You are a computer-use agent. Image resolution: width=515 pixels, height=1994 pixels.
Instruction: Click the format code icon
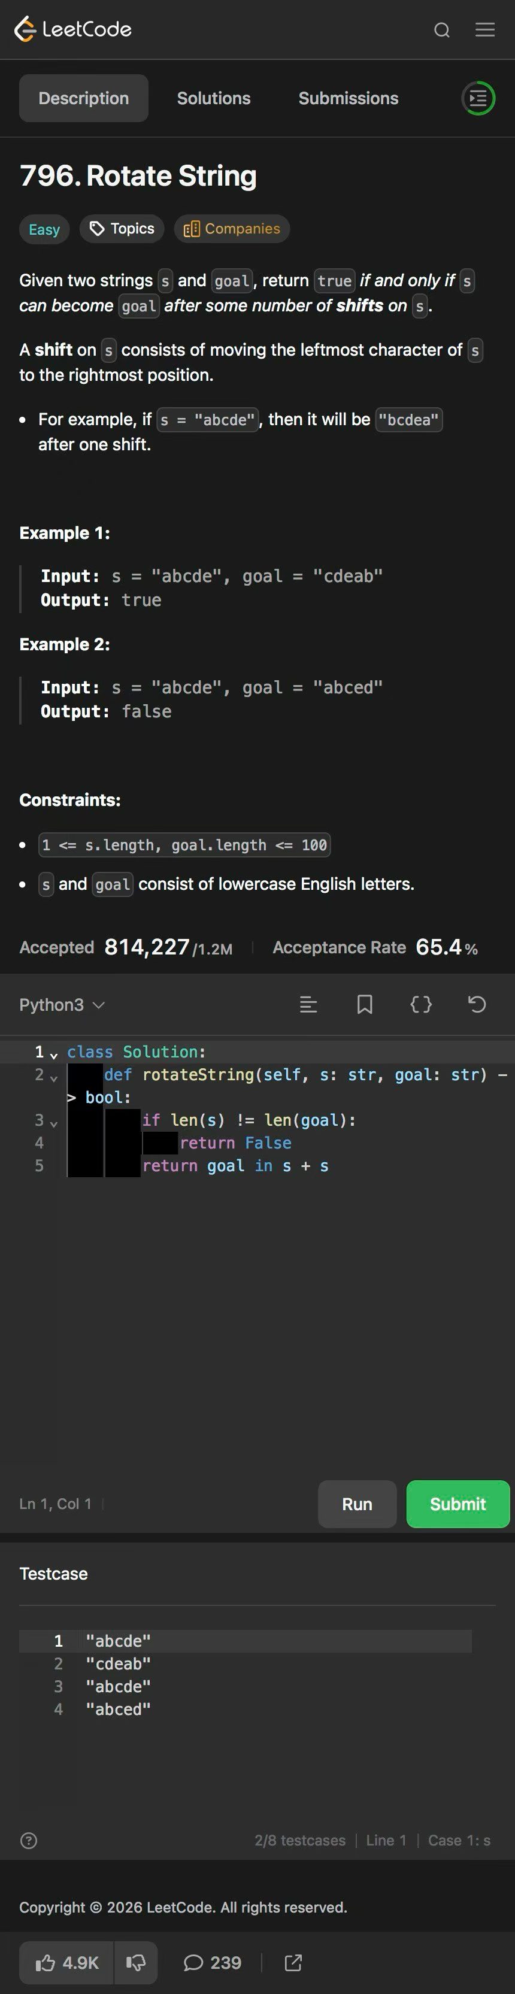(308, 1005)
